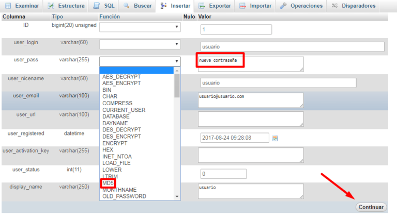The height and width of the screenshot is (217, 397).
Task: Select ENCRYPT function option
Action: 115,143
